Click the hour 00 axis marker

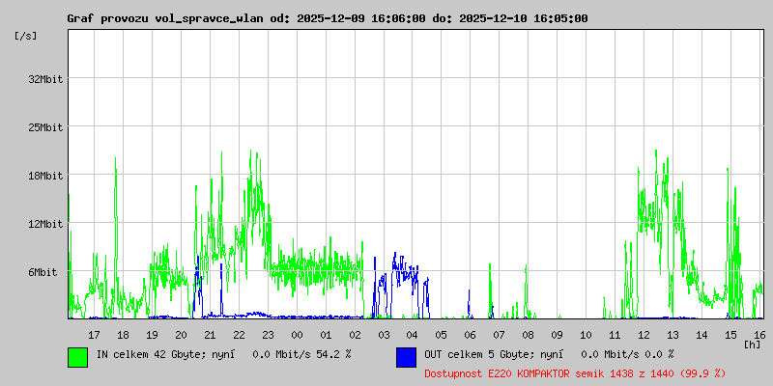pos(297,335)
